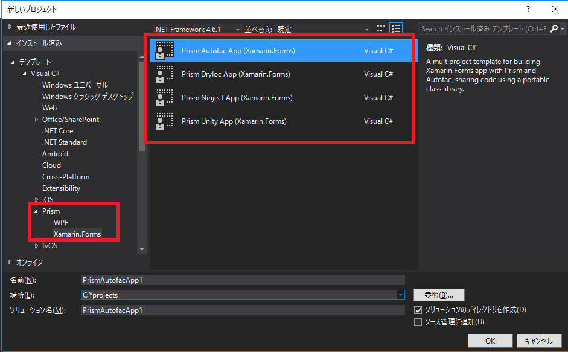Select the Windows クラシック デスクトップ category

(88, 97)
